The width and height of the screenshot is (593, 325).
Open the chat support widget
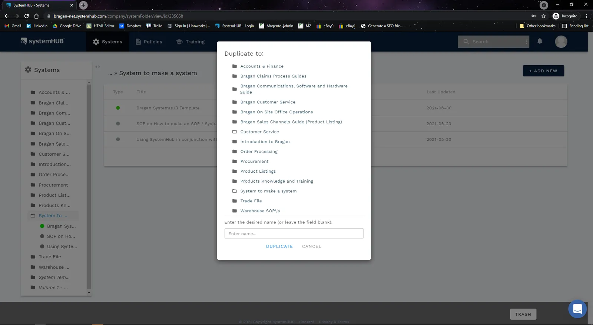(577, 309)
